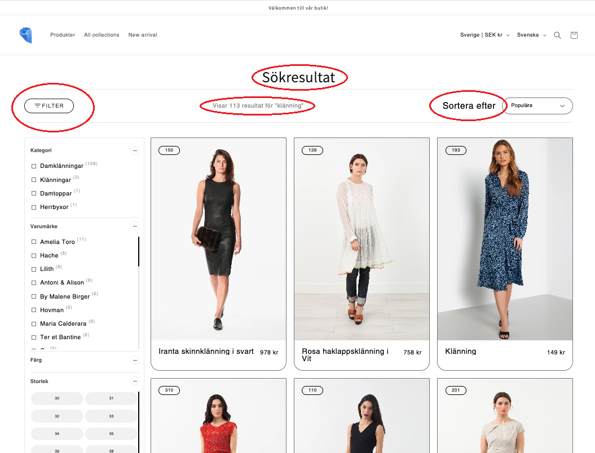Check the Damtoppar category checkbox

pos(34,193)
